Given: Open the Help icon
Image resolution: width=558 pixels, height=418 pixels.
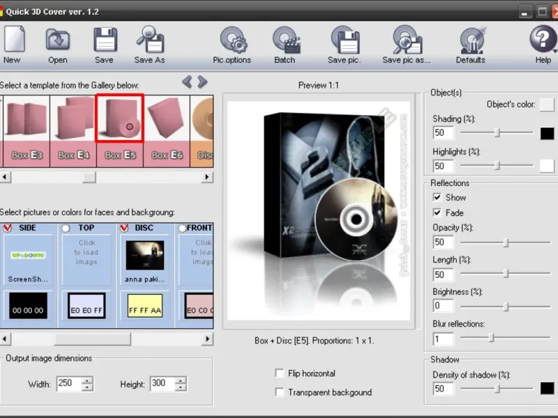Looking at the screenshot, I should click(543, 39).
